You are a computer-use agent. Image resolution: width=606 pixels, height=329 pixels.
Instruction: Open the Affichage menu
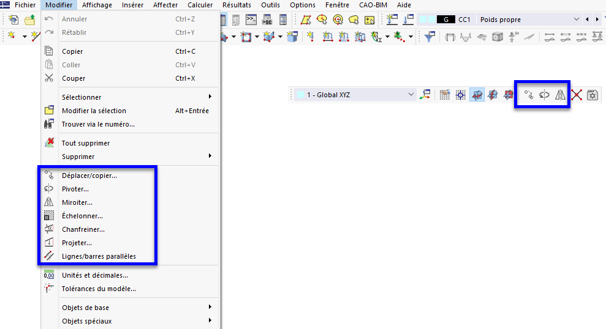point(97,5)
